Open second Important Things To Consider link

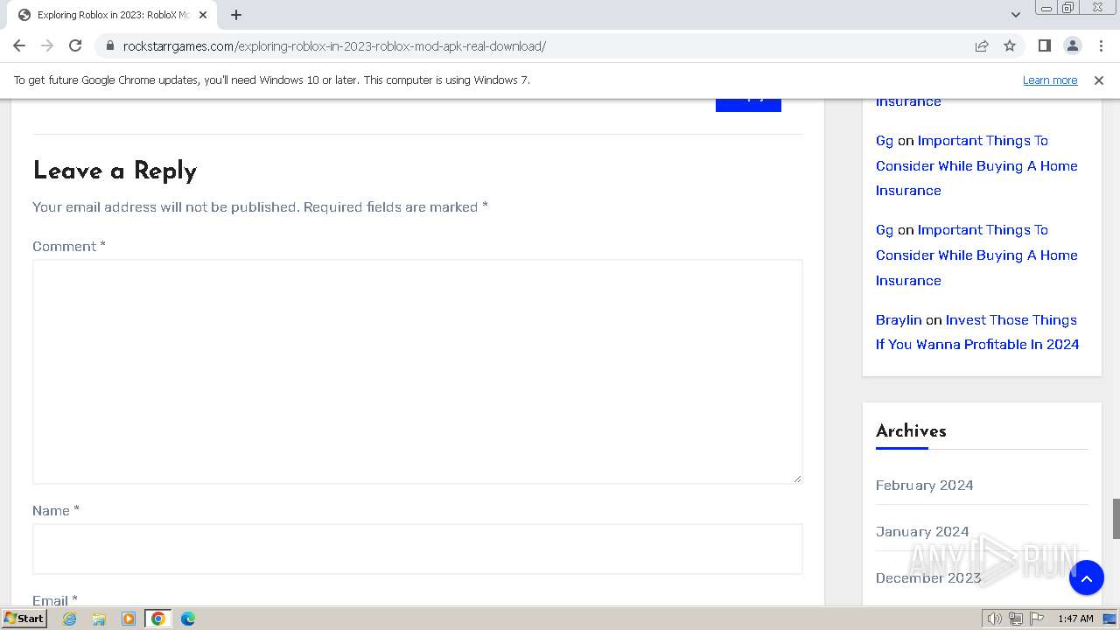[976, 255]
